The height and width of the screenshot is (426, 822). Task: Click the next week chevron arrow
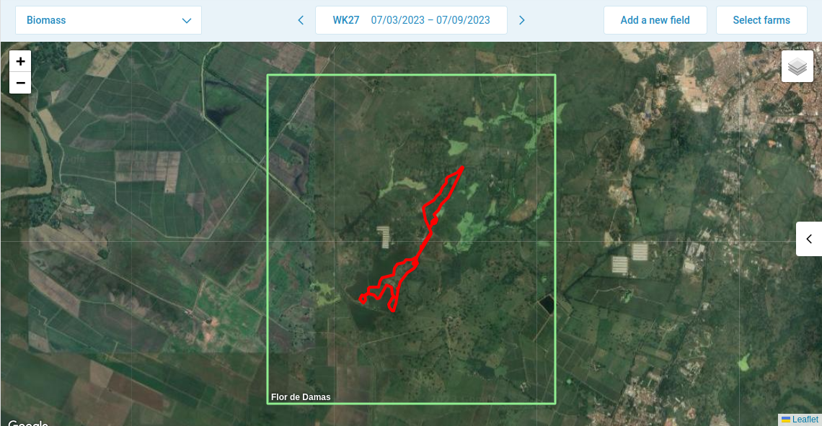522,20
